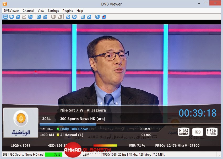Click the 'FREQ: 12476 Mhz V' readout

[x=171, y=145]
